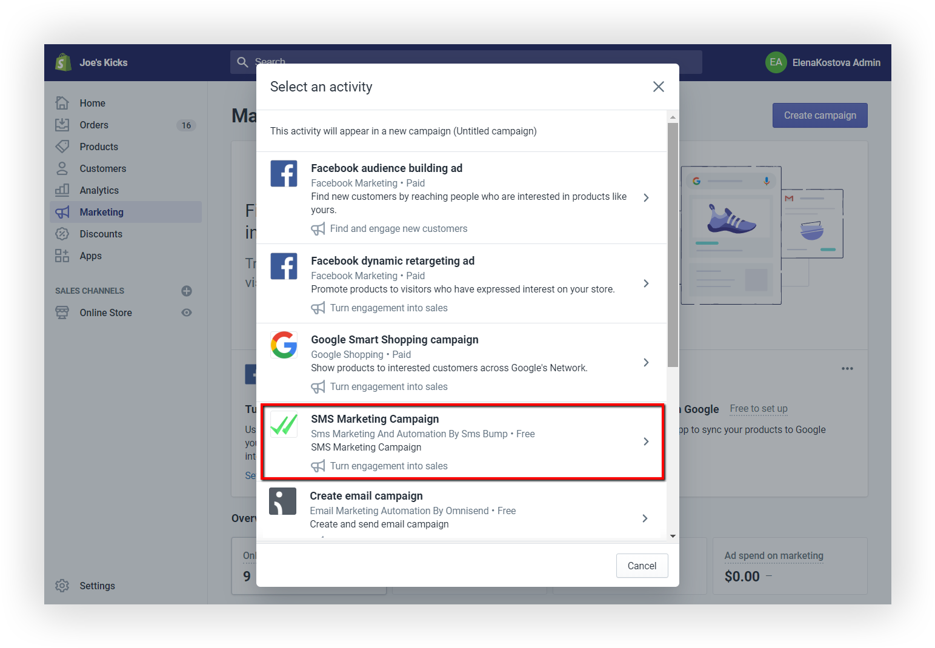Screen dimensions: 935x648
Task: Click the Orders inbox icon
Action: coord(62,125)
